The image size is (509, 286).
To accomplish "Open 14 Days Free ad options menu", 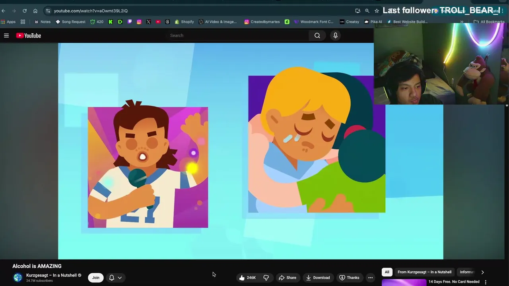I will click(x=486, y=282).
